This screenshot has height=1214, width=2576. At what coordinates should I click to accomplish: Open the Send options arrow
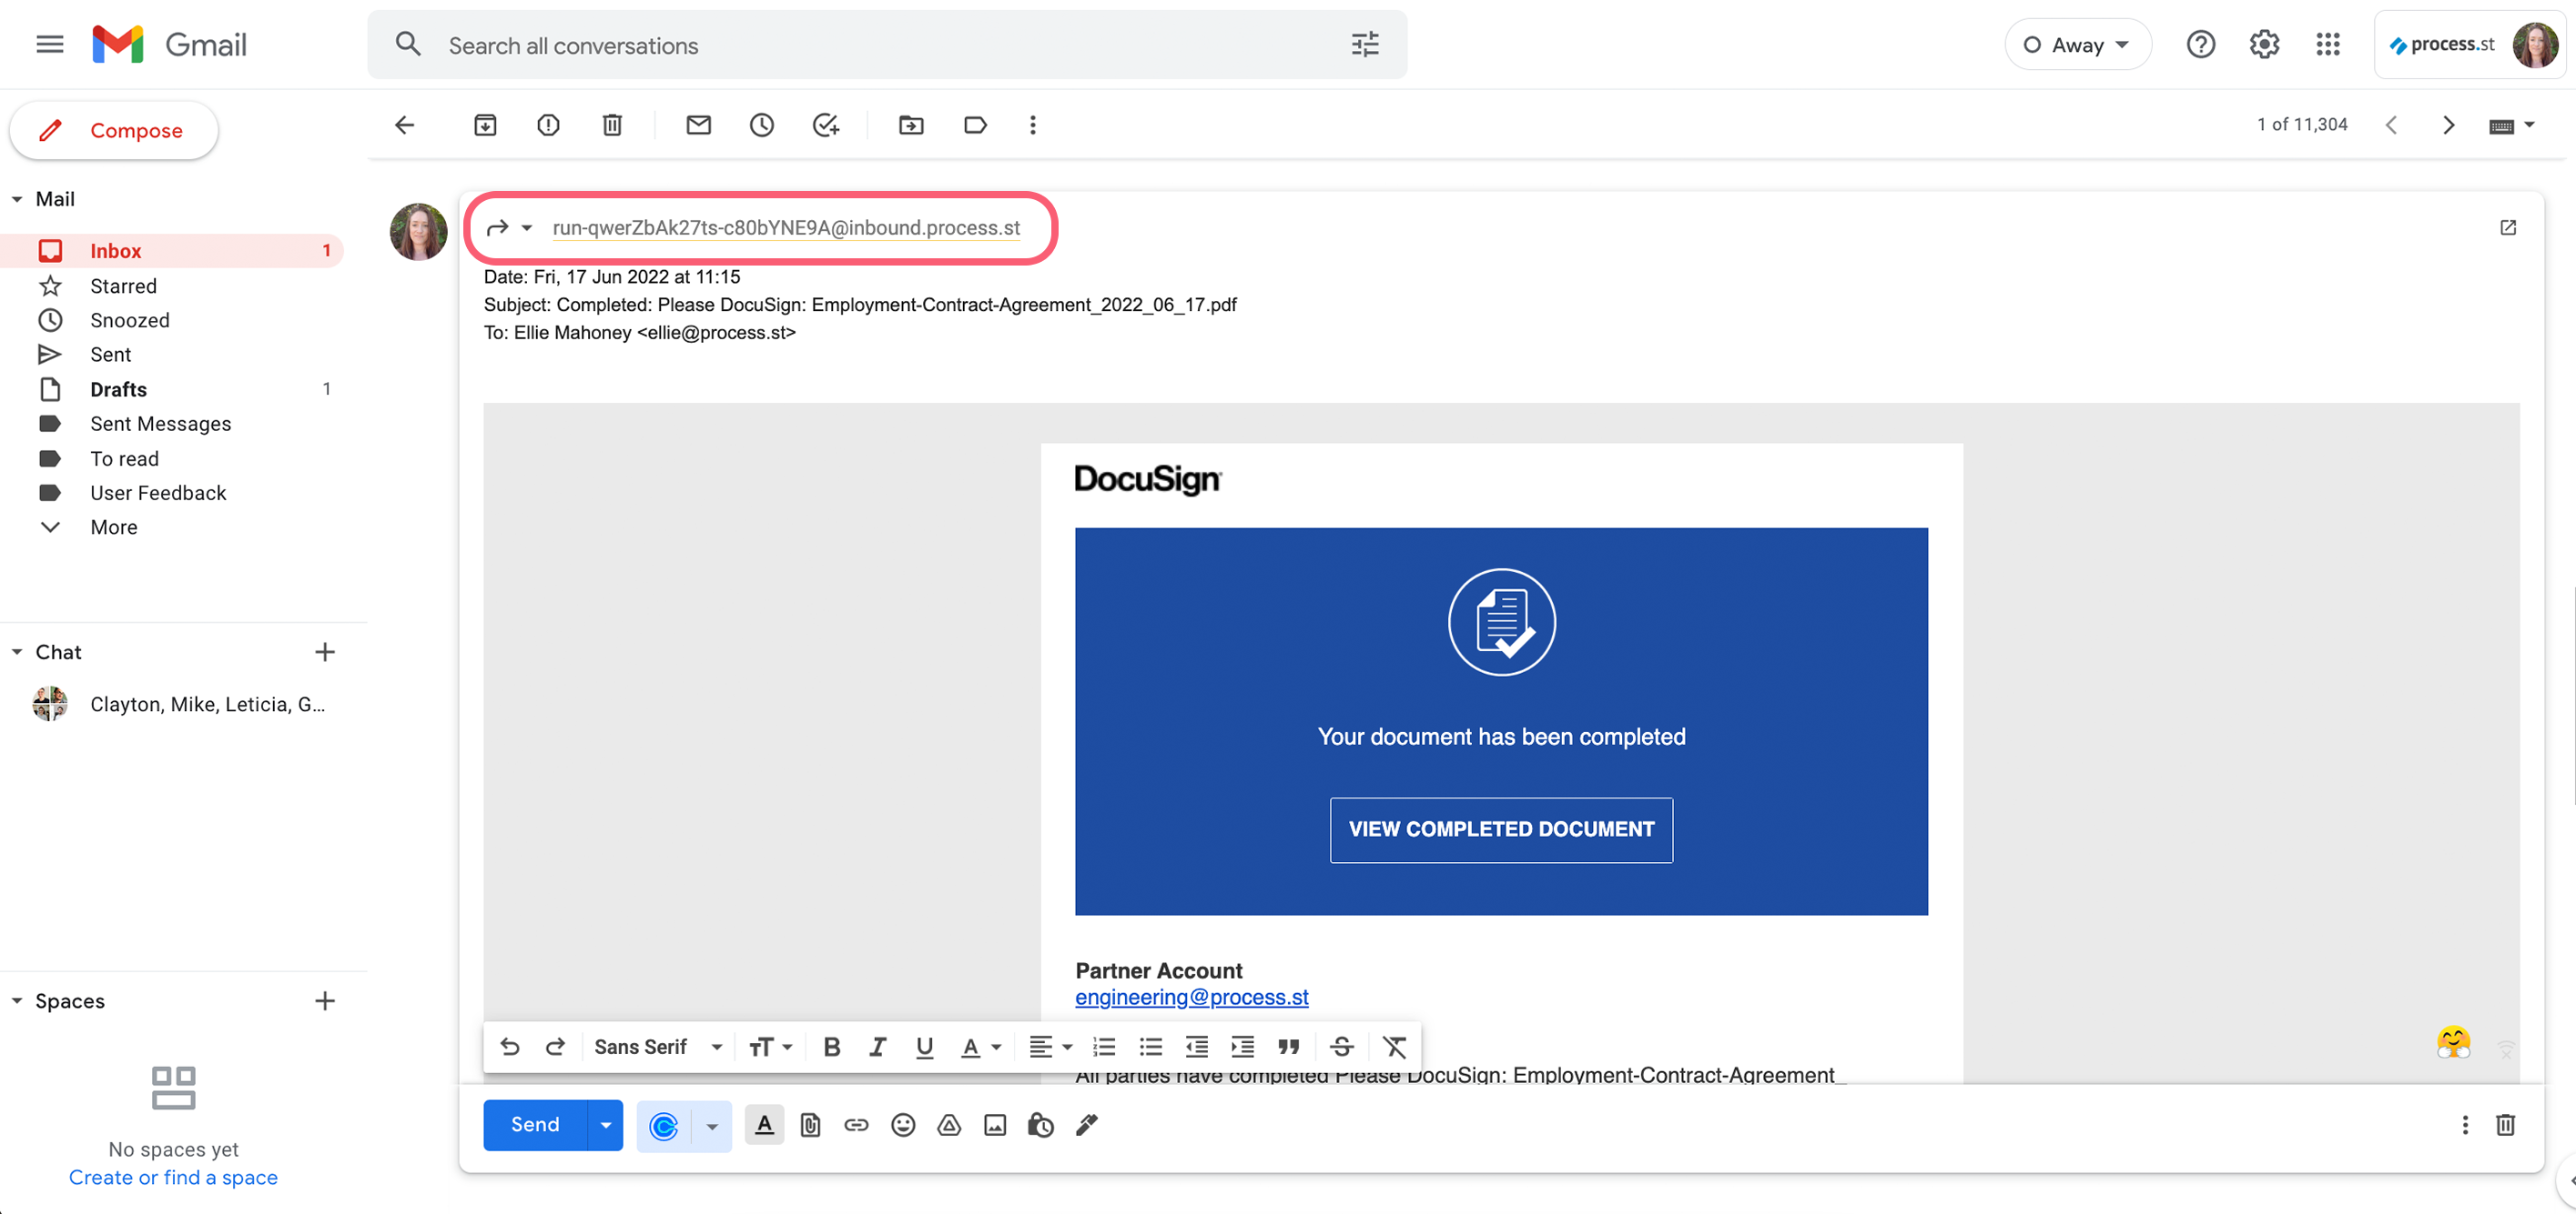[605, 1125]
